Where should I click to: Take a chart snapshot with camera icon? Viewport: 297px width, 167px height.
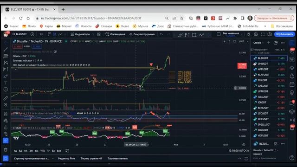(x=270, y=34)
